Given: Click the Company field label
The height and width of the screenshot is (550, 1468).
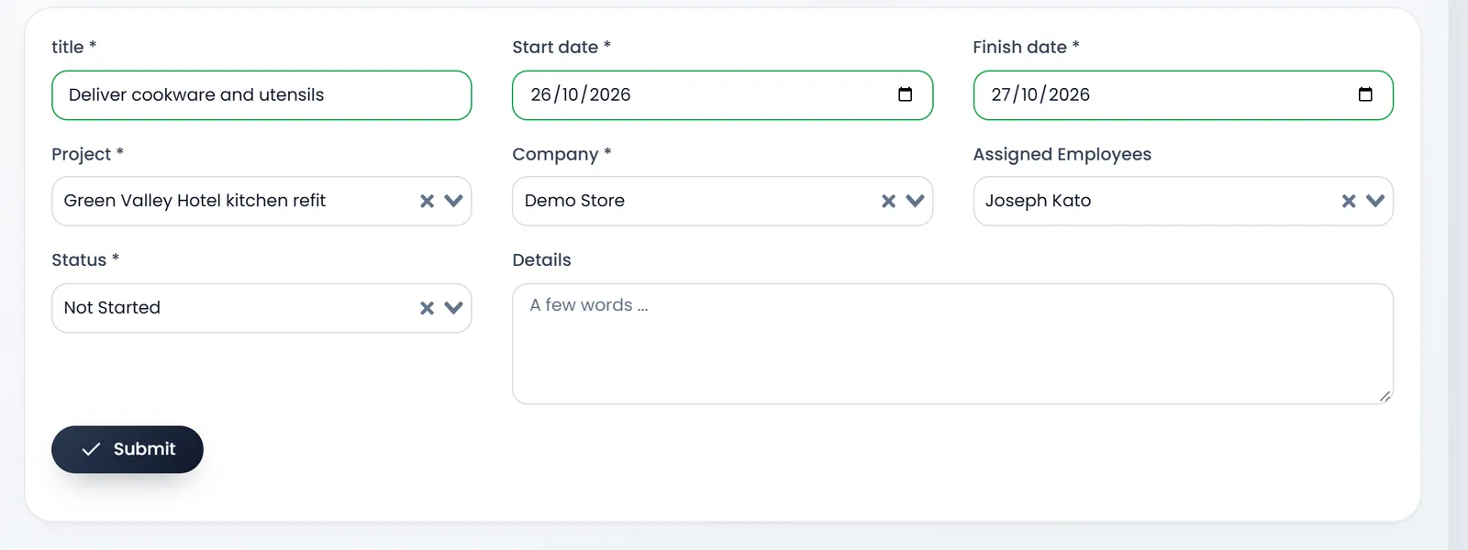Looking at the screenshot, I should pyautogui.click(x=562, y=154).
